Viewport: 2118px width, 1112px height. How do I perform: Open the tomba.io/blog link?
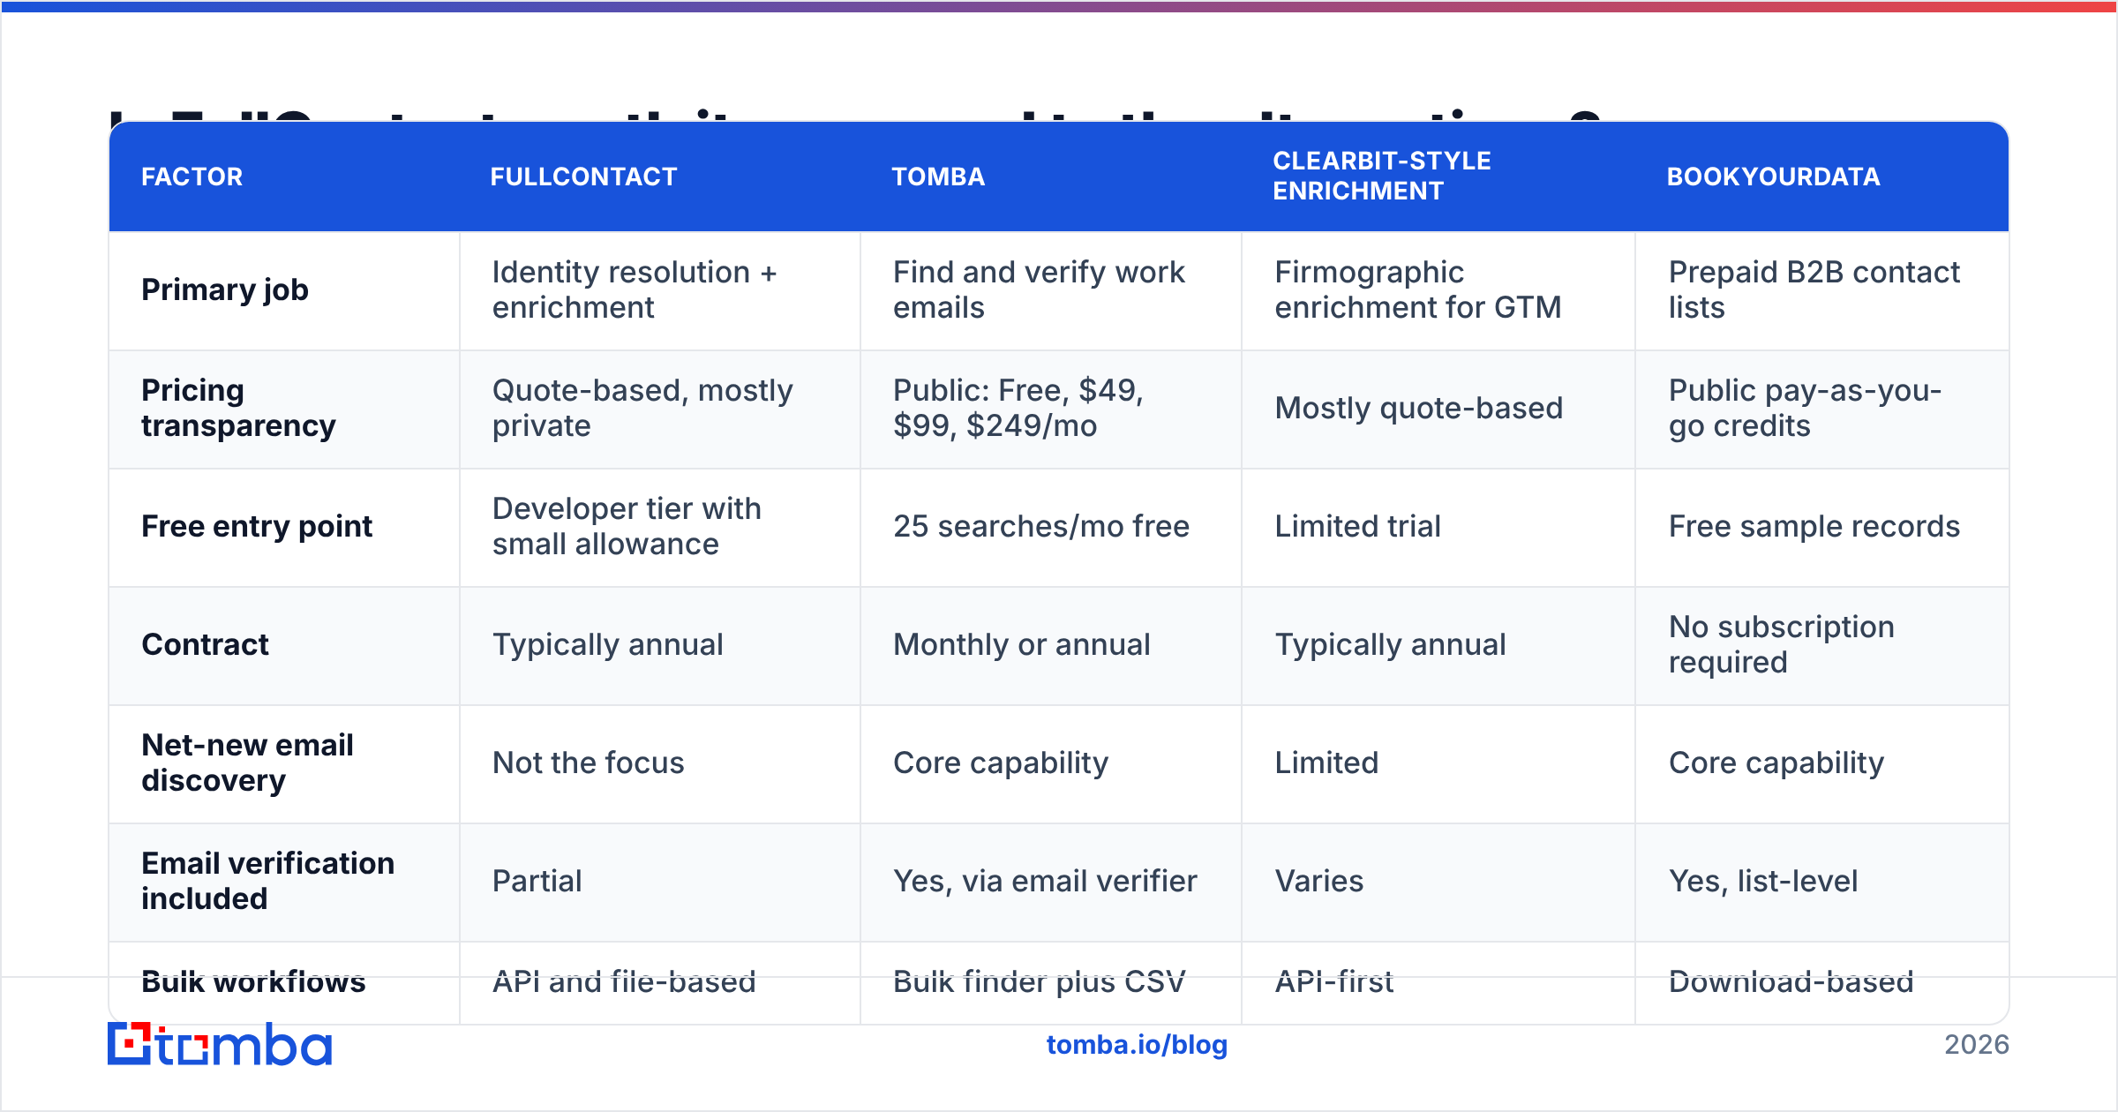[x=1137, y=1045]
